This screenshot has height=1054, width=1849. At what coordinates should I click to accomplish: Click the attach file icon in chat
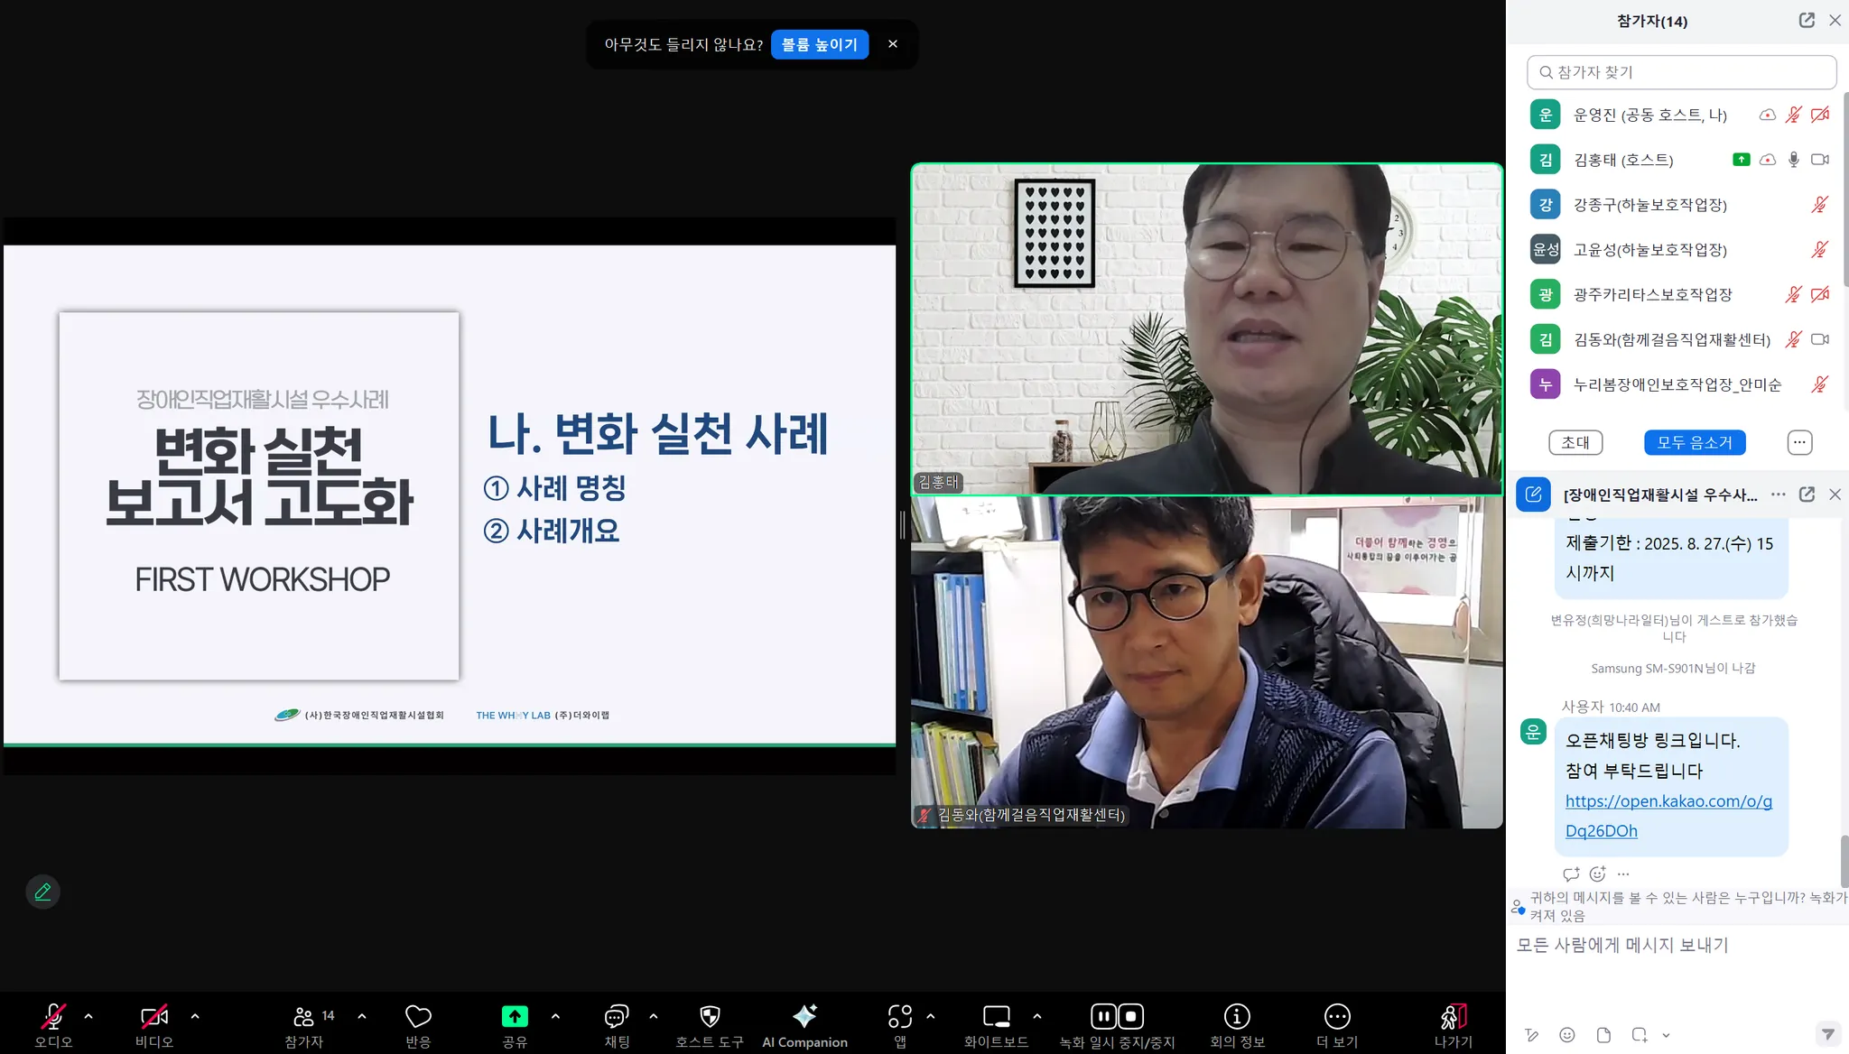[x=1603, y=1035]
